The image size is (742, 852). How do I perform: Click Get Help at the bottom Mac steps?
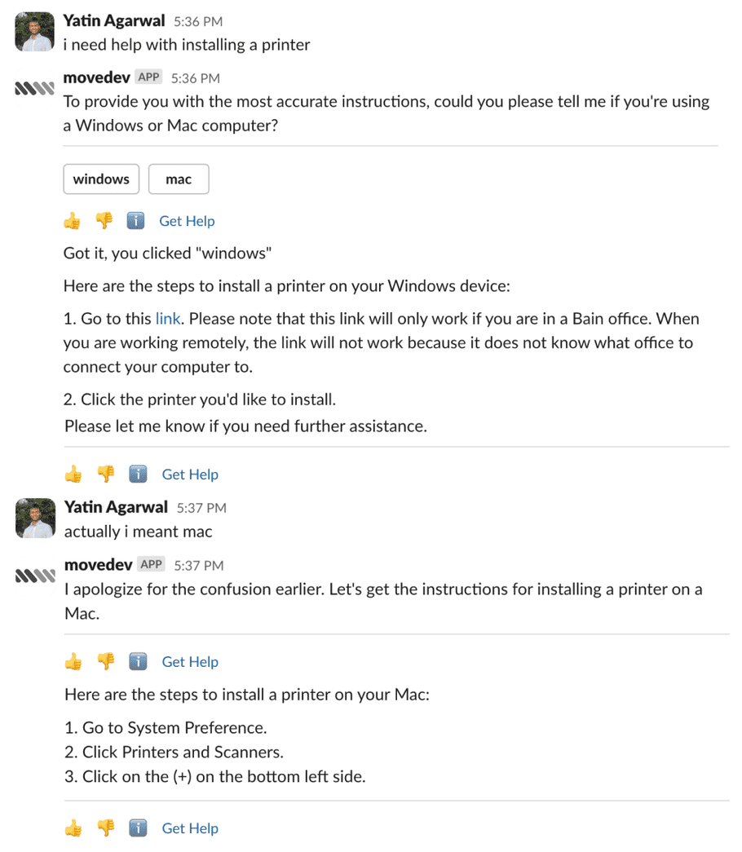click(190, 828)
